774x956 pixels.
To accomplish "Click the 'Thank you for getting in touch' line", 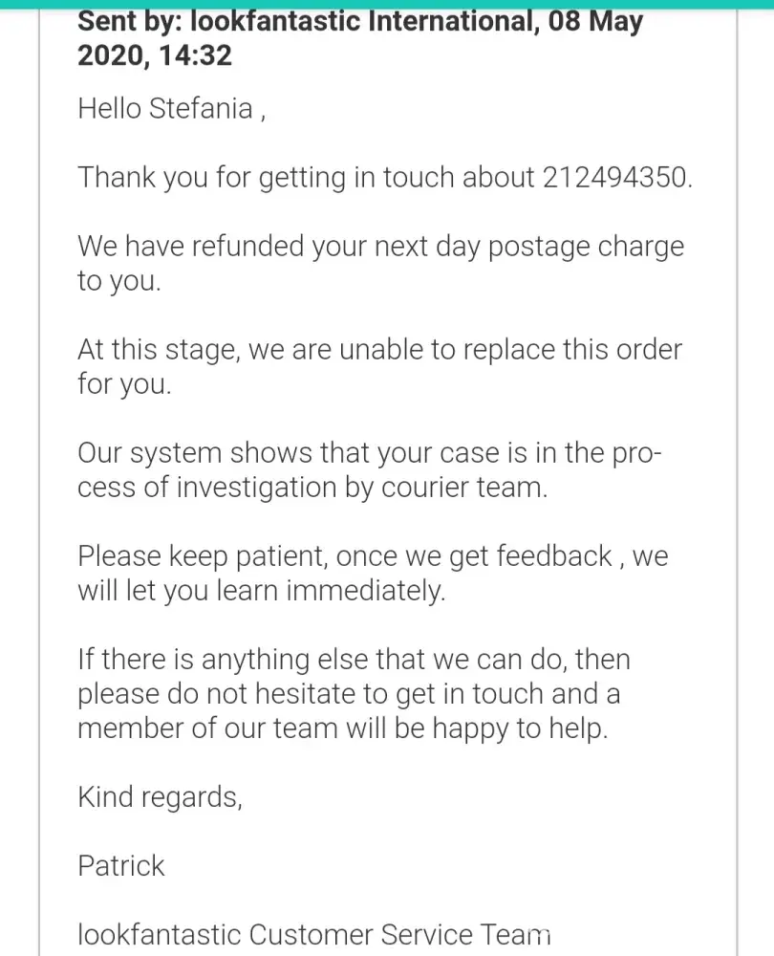I will [306, 177].
